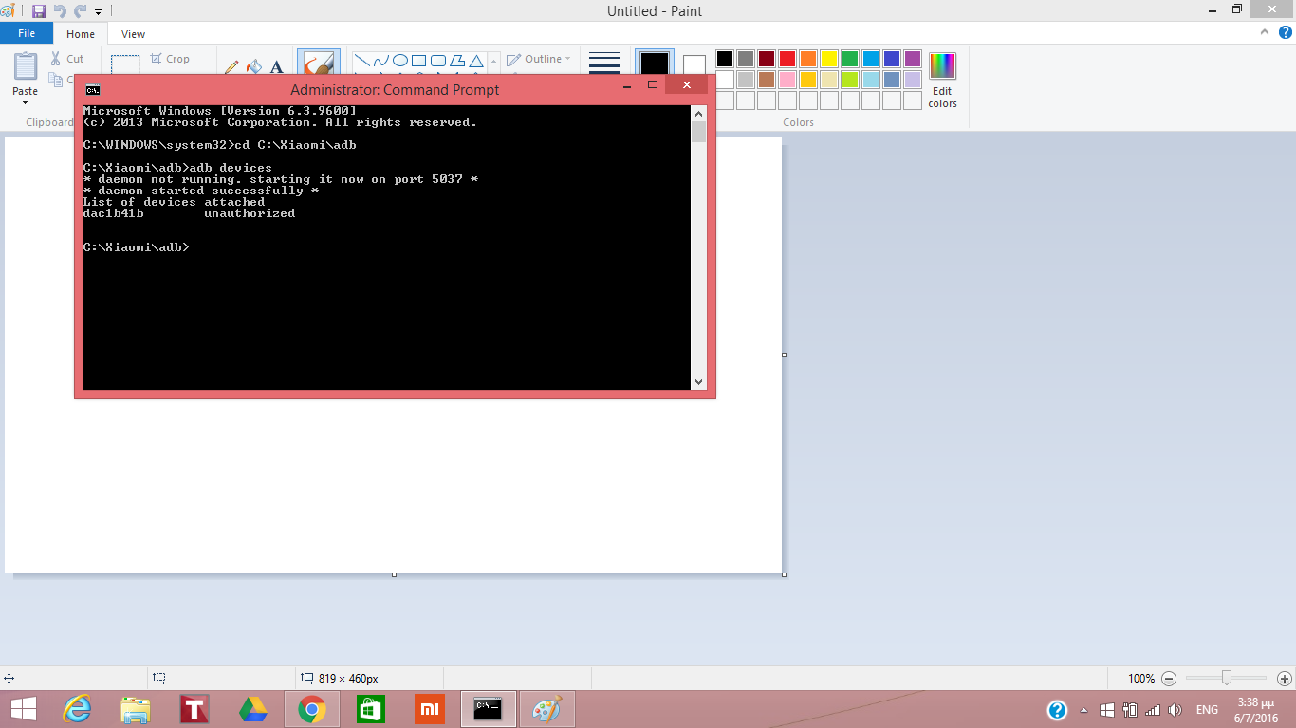
Task: Click the Save icon in quick access toolbar
Action: 39,11
